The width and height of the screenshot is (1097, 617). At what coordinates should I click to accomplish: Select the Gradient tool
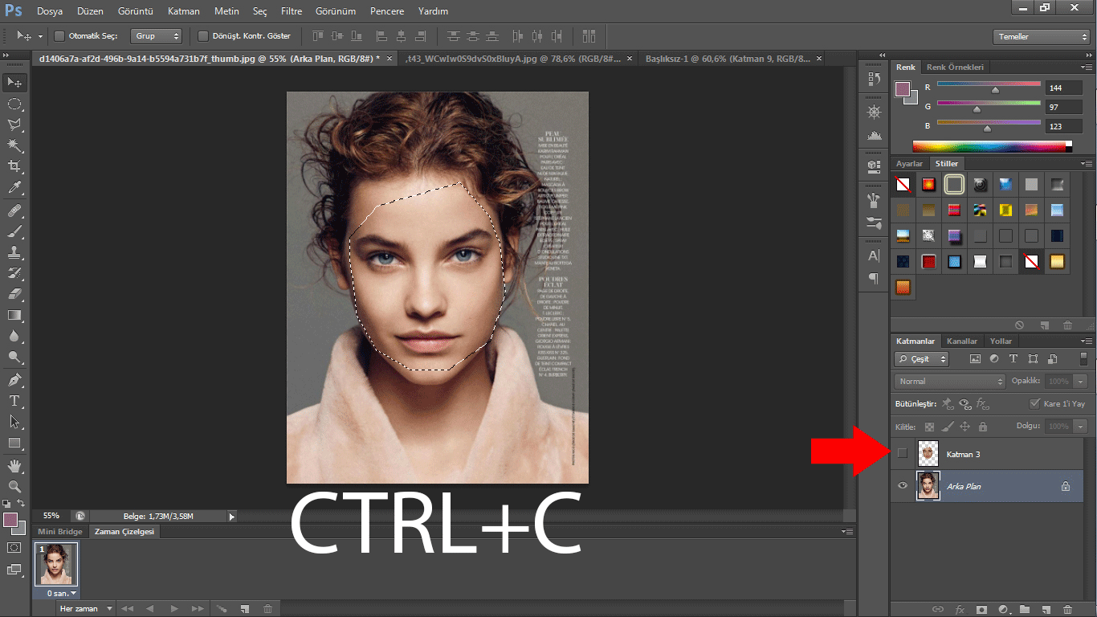[14, 315]
